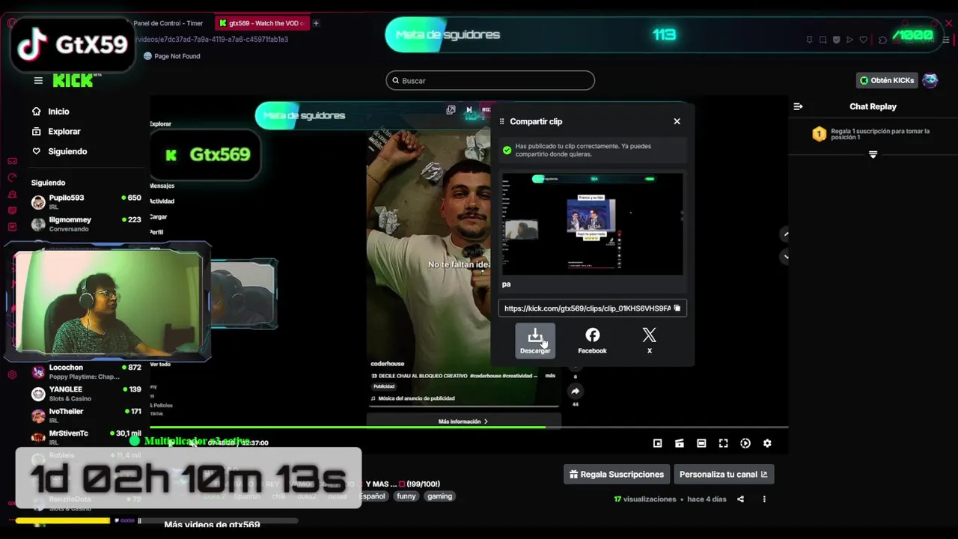Select the Español tag

pyautogui.click(x=372, y=496)
